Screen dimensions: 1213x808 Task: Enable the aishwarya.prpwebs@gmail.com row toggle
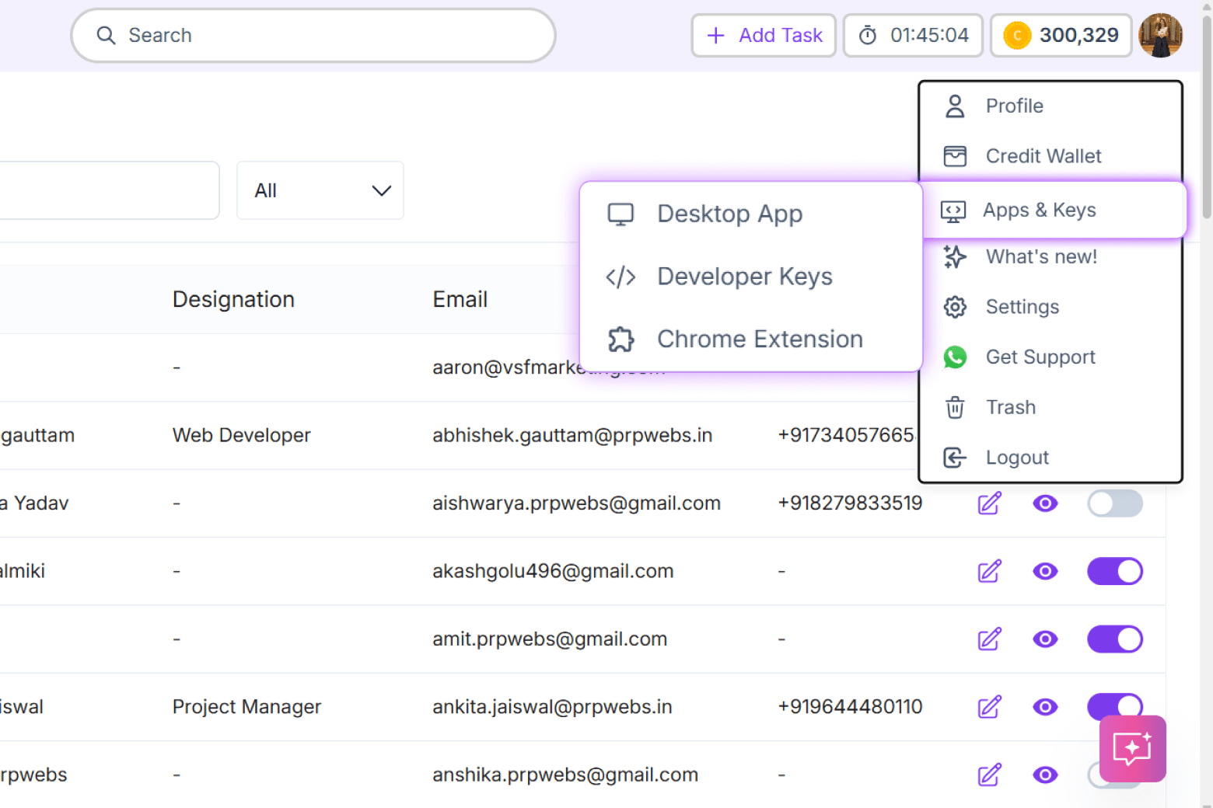tap(1115, 503)
